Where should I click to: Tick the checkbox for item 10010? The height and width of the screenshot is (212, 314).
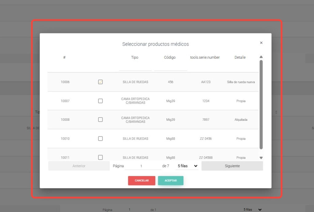(100, 139)
